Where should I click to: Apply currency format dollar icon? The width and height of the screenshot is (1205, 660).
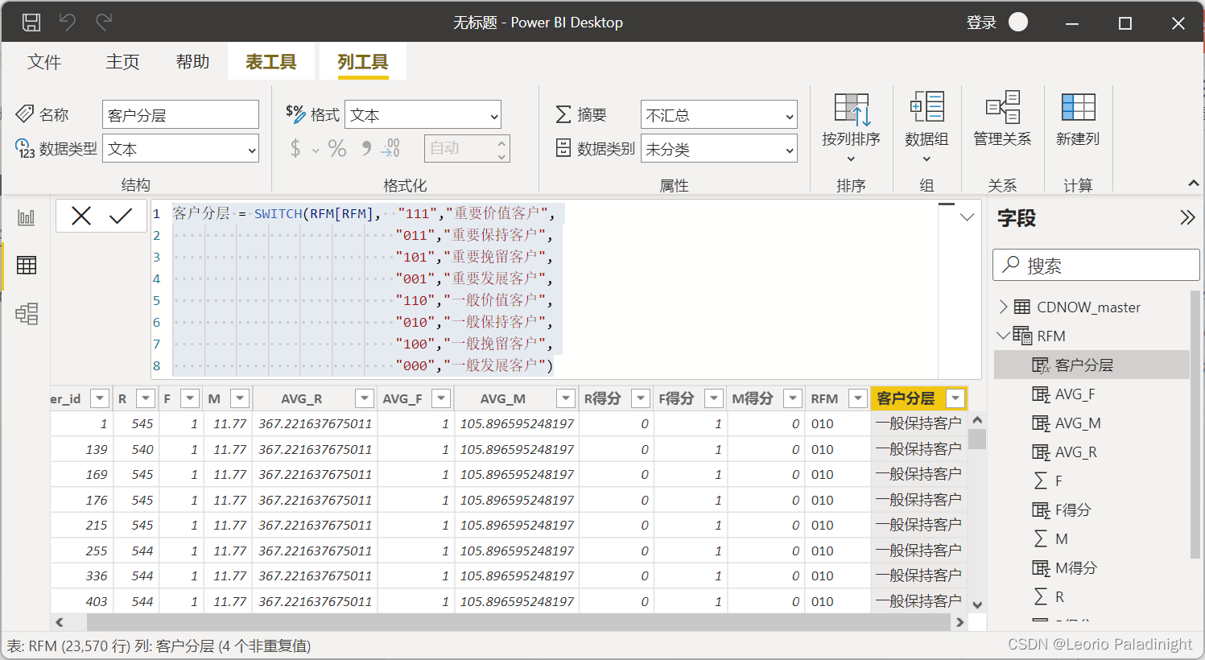point(295,148)
